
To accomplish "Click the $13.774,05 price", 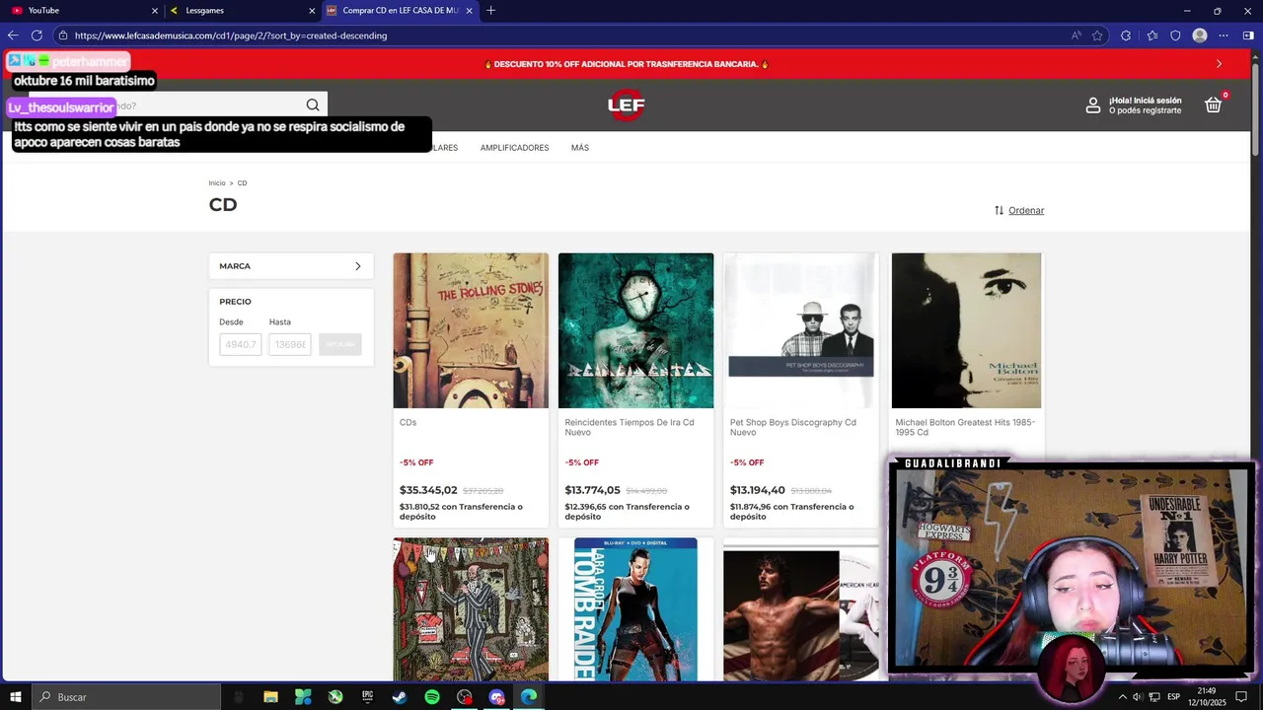I will 592,490.
